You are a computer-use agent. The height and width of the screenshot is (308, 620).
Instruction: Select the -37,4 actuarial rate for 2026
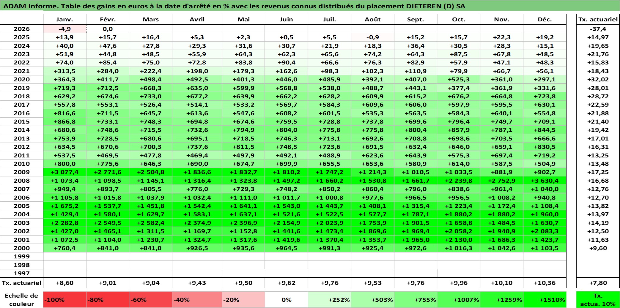pos(598,29)
